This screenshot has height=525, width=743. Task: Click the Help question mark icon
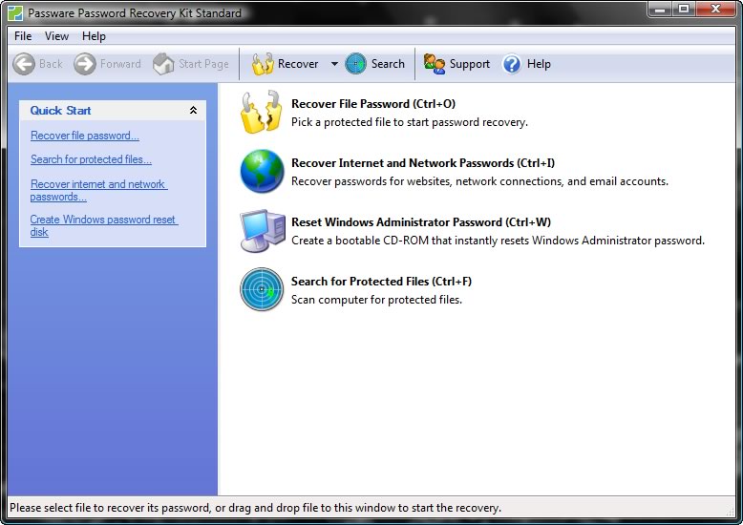pyautogui.click(x=512, y=64)
